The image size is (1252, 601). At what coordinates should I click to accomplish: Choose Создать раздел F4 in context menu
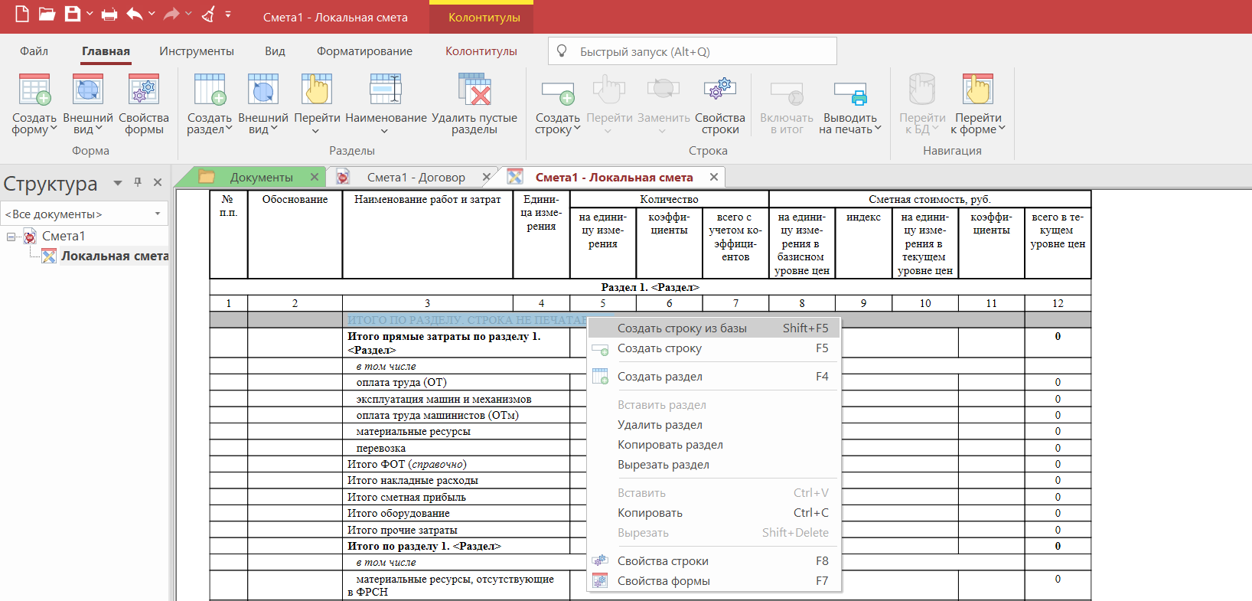[714, 377]
